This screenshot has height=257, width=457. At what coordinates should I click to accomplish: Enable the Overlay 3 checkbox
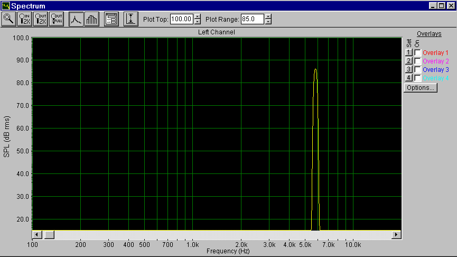click(418, 70)
